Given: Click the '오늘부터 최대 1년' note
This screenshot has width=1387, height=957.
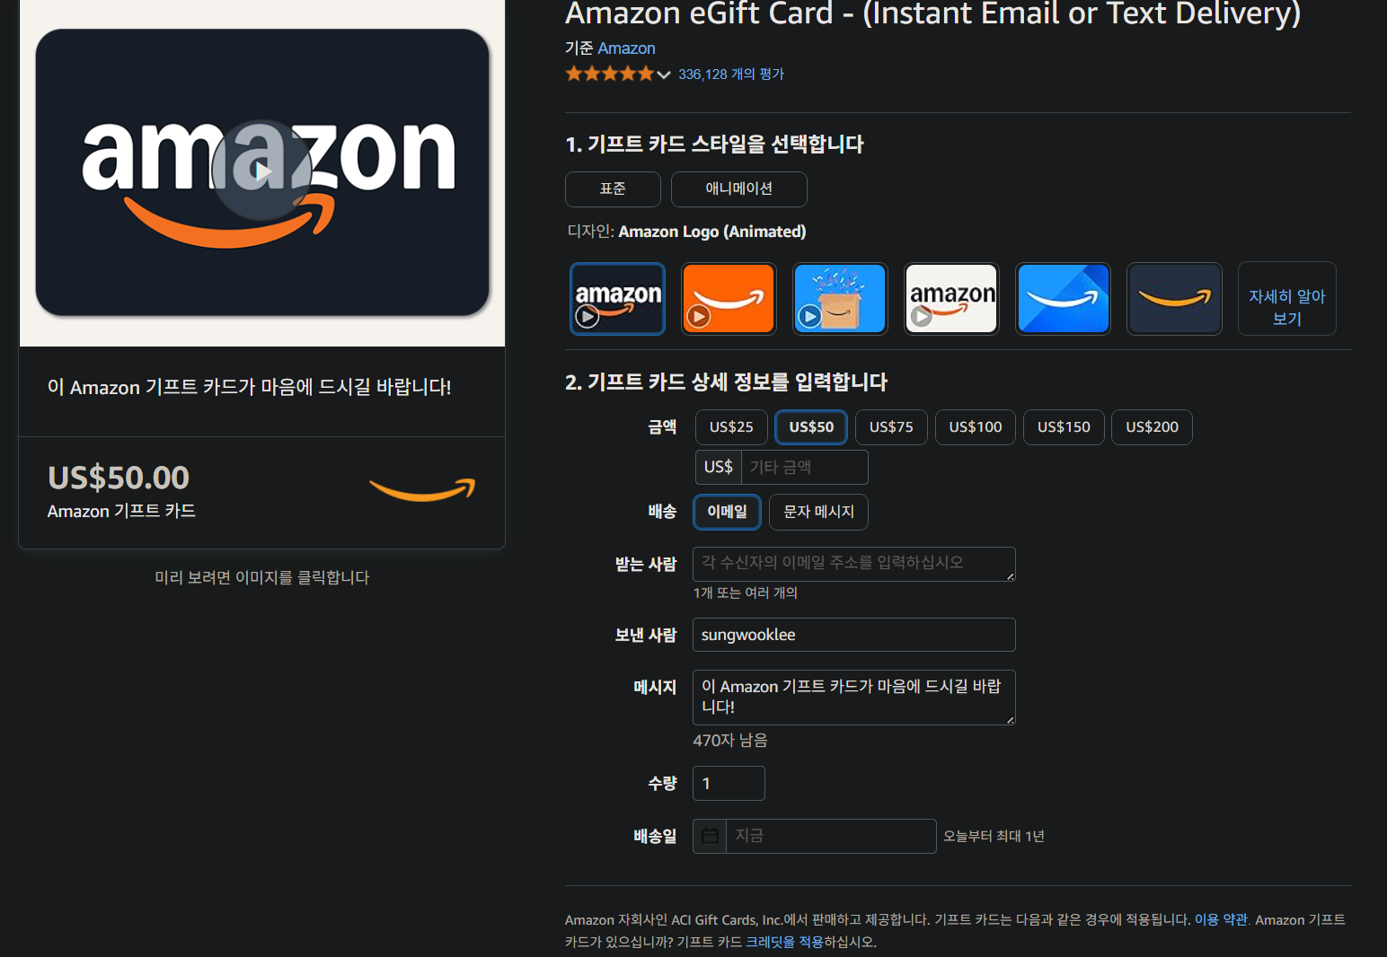Looking at the screenshot, I should 994,837.
